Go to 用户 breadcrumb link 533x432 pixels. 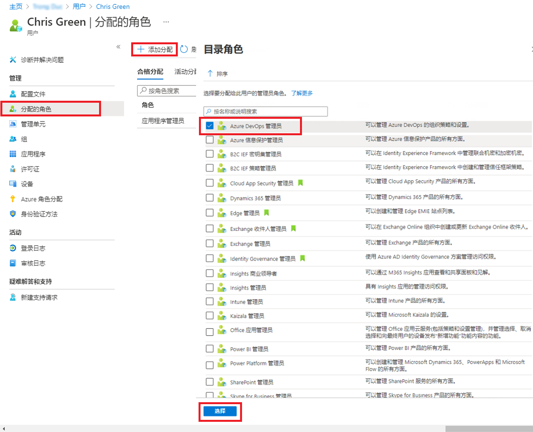tap(79, 7)
